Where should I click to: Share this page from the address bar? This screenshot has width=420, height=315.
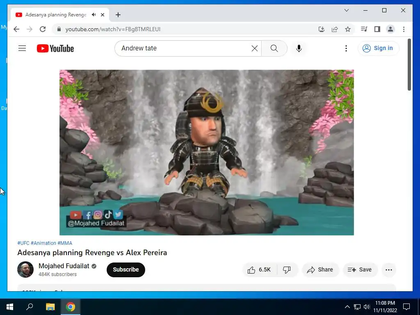(335, 29)
